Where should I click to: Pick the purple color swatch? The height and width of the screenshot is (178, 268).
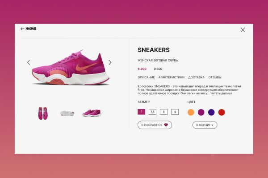click(x=201, y=112)
